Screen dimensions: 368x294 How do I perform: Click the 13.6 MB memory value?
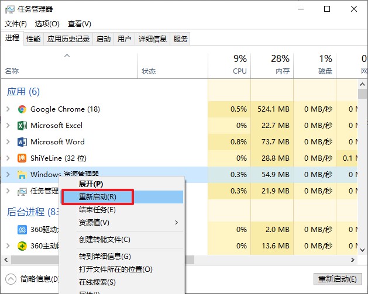tap(276, 246)
